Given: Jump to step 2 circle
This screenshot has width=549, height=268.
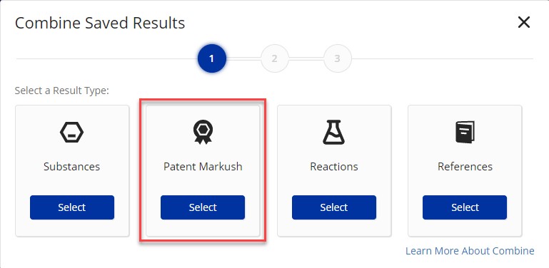Looking at the screenshot, I should point(274,58).
